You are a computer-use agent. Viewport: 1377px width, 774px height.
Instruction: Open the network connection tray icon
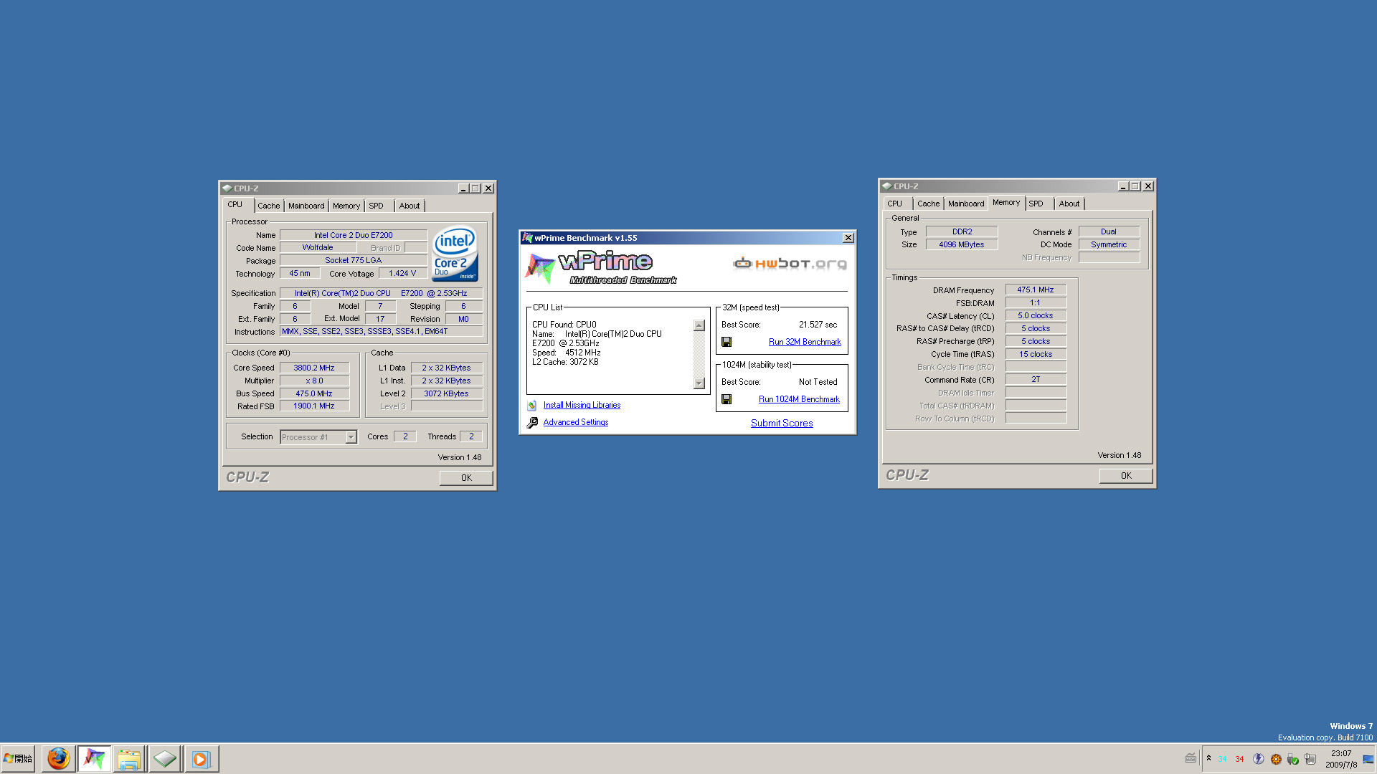(1310, 759)
